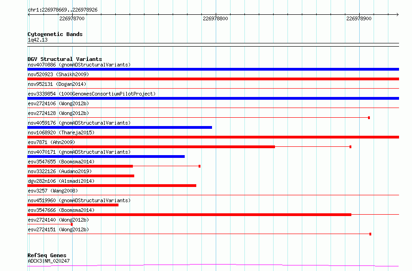Open variant esv2724151 (Wong2012b) label
The image size is (412, 271).
[x=58, y=229]
